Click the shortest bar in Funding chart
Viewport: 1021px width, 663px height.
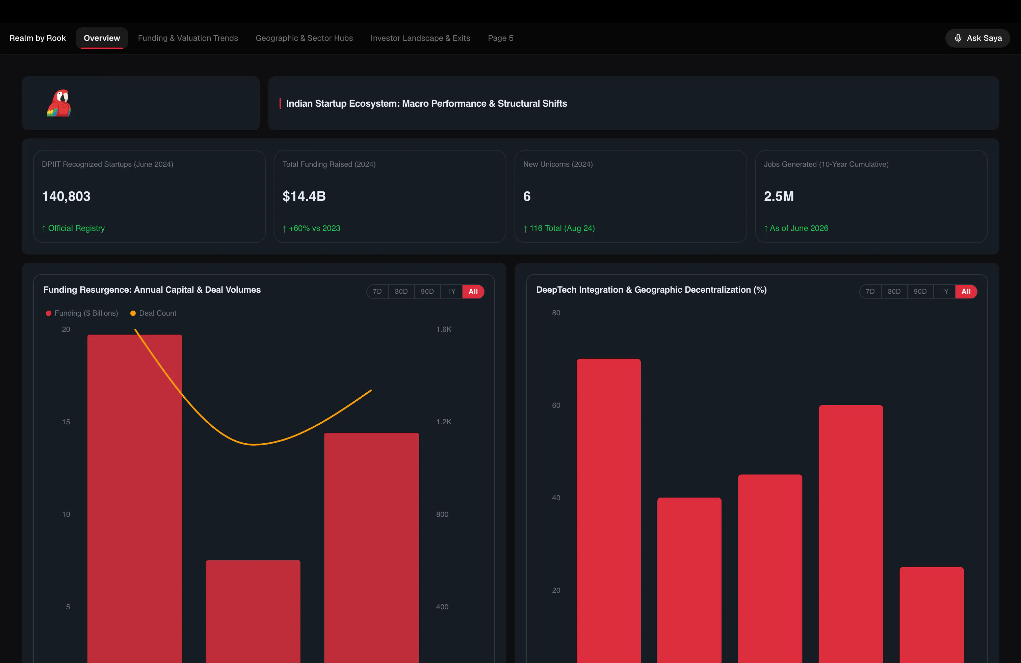coord(253,611)
